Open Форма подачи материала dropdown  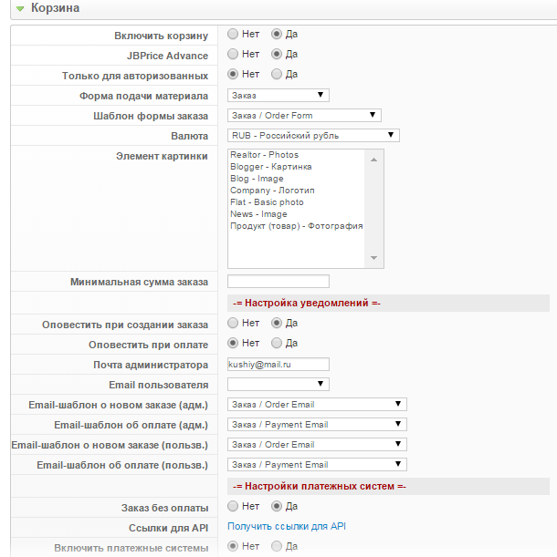[x=278, y=95]
